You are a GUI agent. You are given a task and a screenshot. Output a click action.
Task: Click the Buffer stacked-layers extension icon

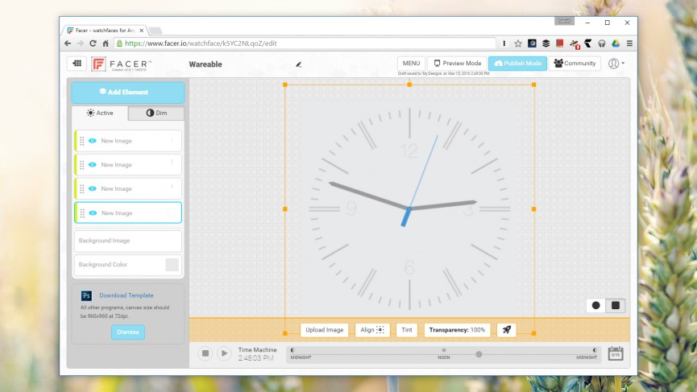point(546,43)
